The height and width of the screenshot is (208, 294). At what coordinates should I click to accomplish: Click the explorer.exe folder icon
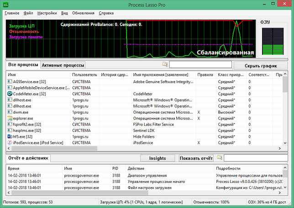tap(10, 118)
